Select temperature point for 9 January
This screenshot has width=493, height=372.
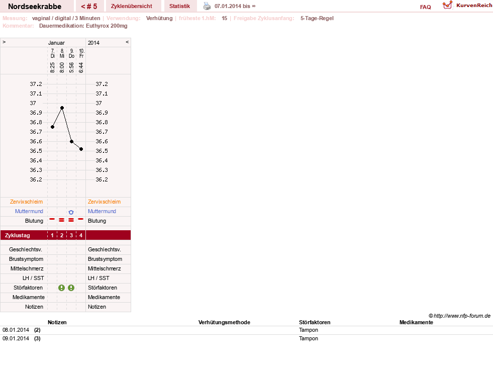click(72, 141)
